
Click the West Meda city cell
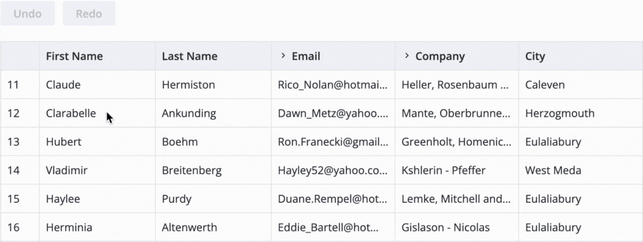pos(553,170)
